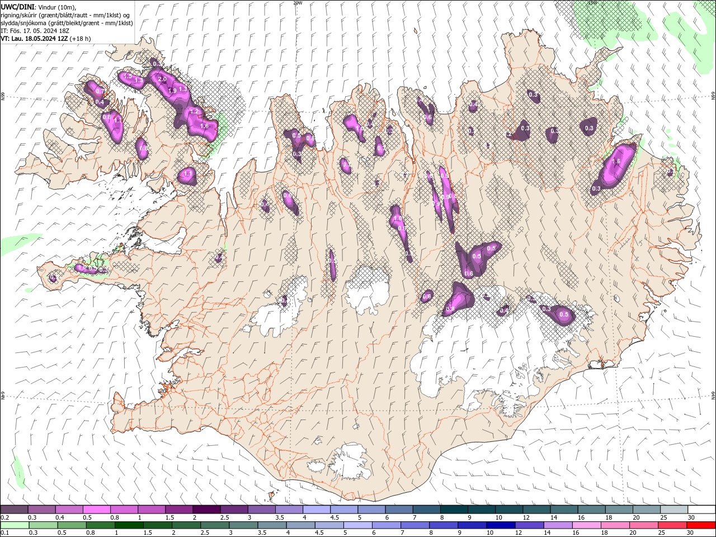Select purple-row legend swatch starting at 0.8
The width and height of the screenshot is (716, 537).
[124, 510]
